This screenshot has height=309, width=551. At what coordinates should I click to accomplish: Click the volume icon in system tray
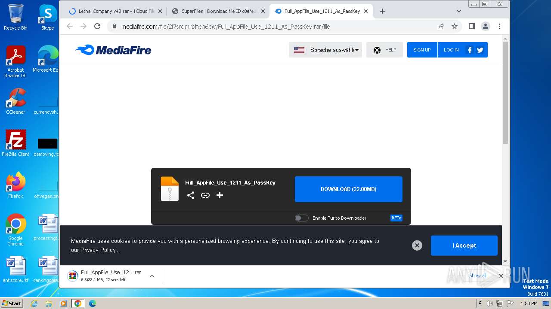pyautogui.click(x=489, y=303)
